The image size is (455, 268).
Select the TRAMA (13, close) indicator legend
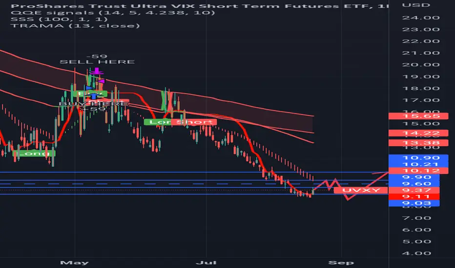(x=75, y=26)
